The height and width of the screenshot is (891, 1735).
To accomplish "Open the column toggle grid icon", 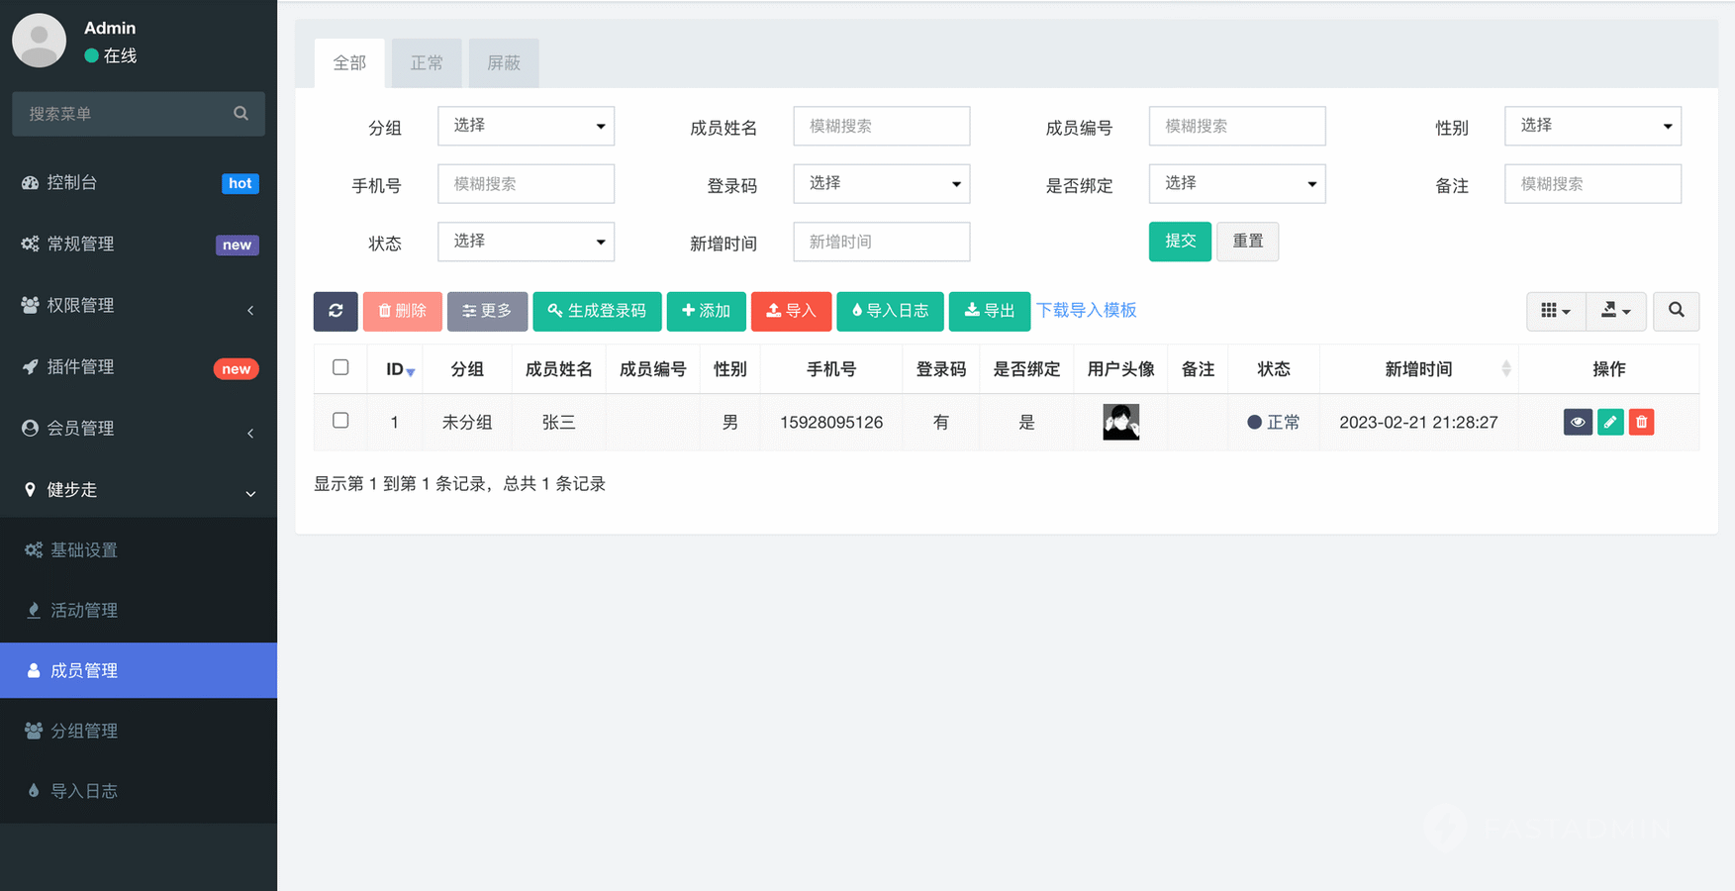I will [1555, 311].
